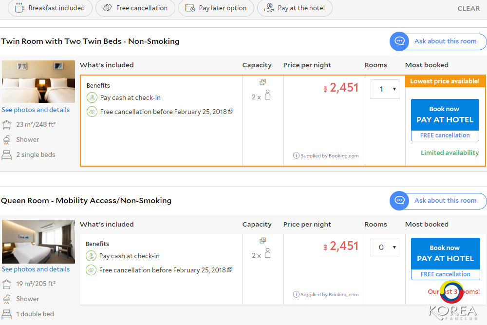Toggle the Pay later option filter

click(216, 8)
